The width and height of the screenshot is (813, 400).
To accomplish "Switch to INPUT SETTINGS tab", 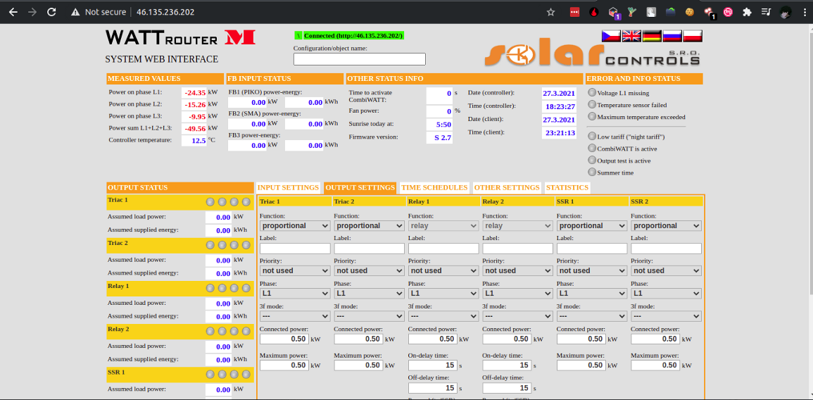I will point(288,187).
